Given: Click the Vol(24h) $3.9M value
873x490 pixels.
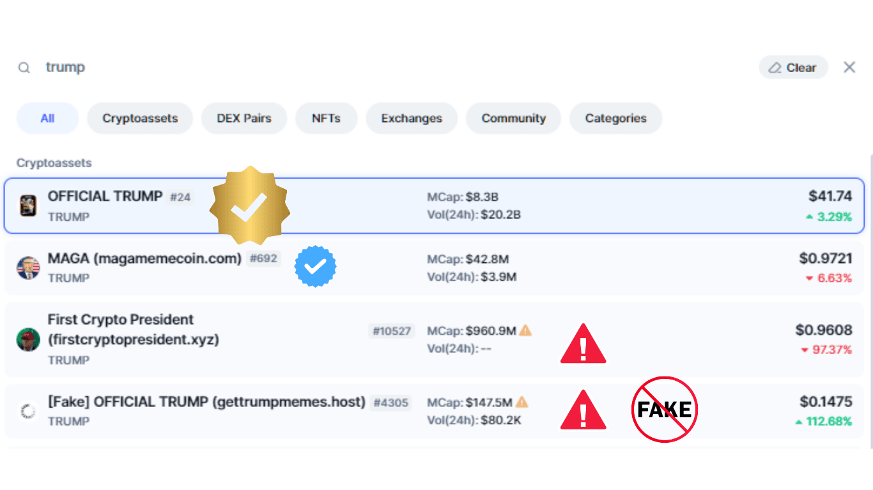Looking at the screenshot, I should [x=497, y=277].
